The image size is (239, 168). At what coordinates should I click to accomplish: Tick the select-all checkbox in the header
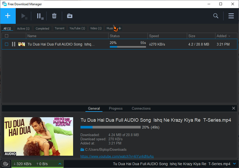click(7, 36)
